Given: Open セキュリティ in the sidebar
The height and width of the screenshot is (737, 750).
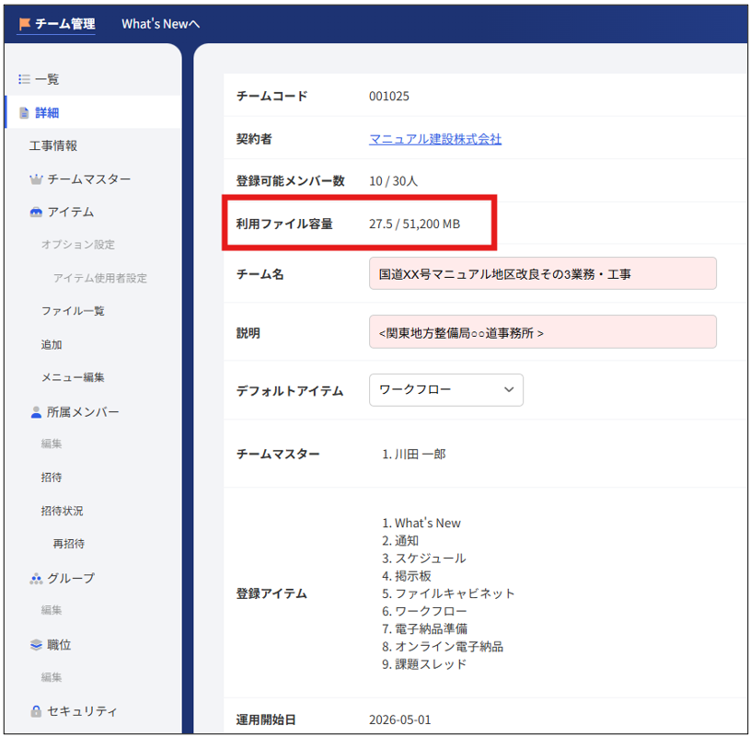Looking at the screenshot, I should click(82, 711).
